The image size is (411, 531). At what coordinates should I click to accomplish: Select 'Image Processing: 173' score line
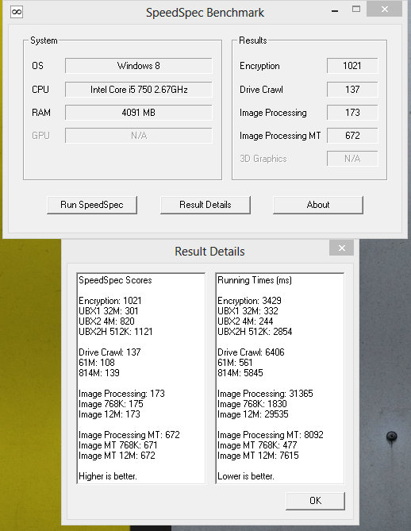pyautogui.click(x=121, y=394)
